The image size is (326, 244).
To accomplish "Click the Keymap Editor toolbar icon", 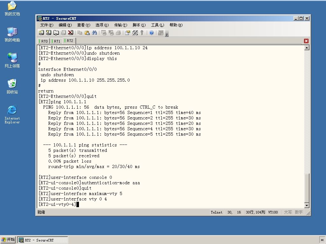I will click(135, 33).
